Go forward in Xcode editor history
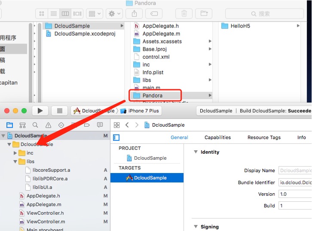The image size is (312, 231). point(137,125)
